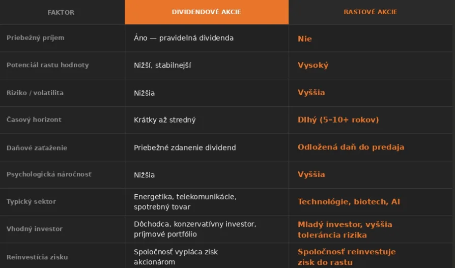
Task: Click the 'Krátky až stredný' cell
Action: tap(165, 120)
